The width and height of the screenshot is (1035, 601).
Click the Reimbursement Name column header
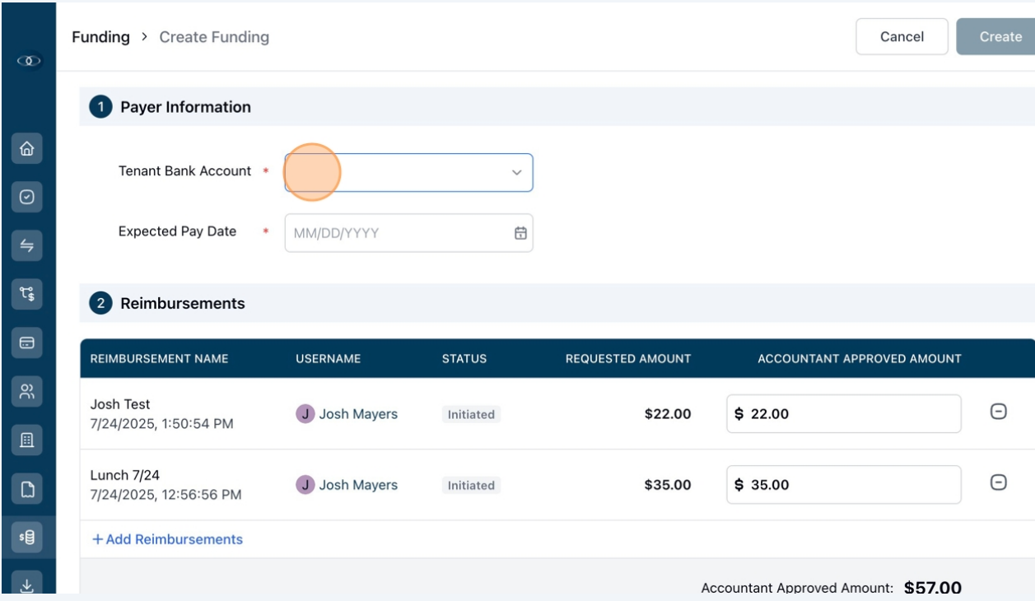pyautogui.click(x=159, y=359)
